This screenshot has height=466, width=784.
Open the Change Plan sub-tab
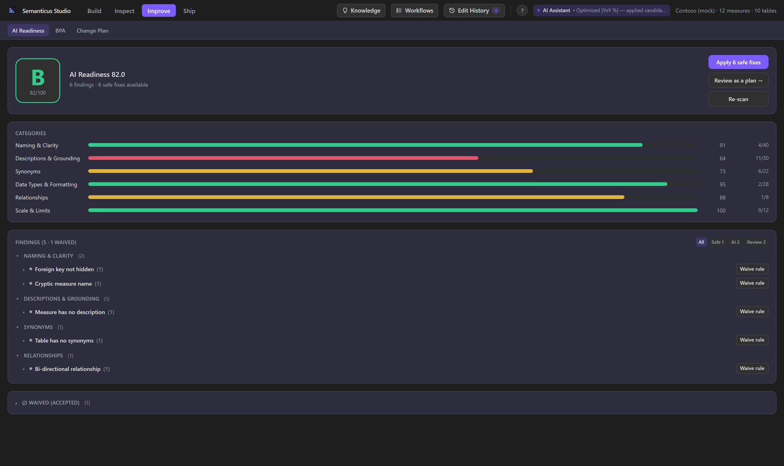(92, 30)
